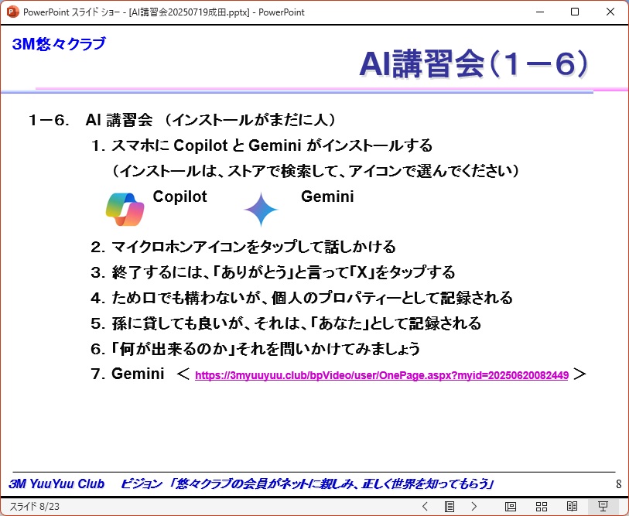Minimize the slide show window

[x=539, y=12]
